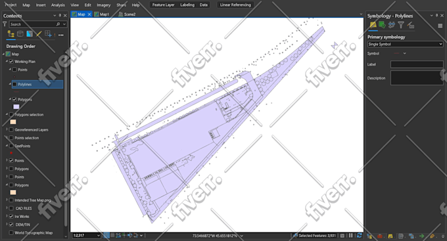Screen dimensions: 447x241
Task: Enable the Polygons selection layer
Action: pyautogui.click(x=11, y=114)
